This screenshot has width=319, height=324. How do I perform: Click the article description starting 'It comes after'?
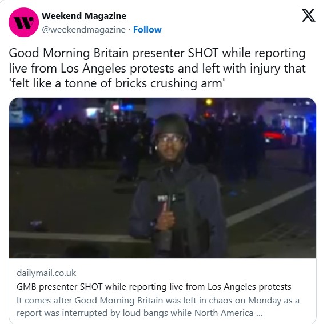[158, 307]
